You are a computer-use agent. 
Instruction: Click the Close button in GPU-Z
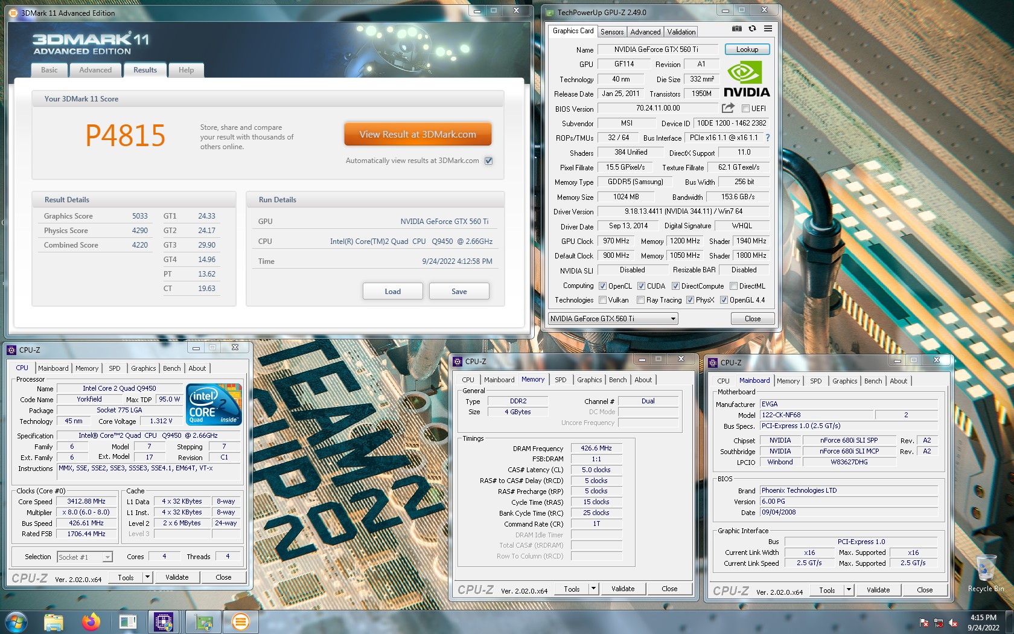click(x=753, y=318)
